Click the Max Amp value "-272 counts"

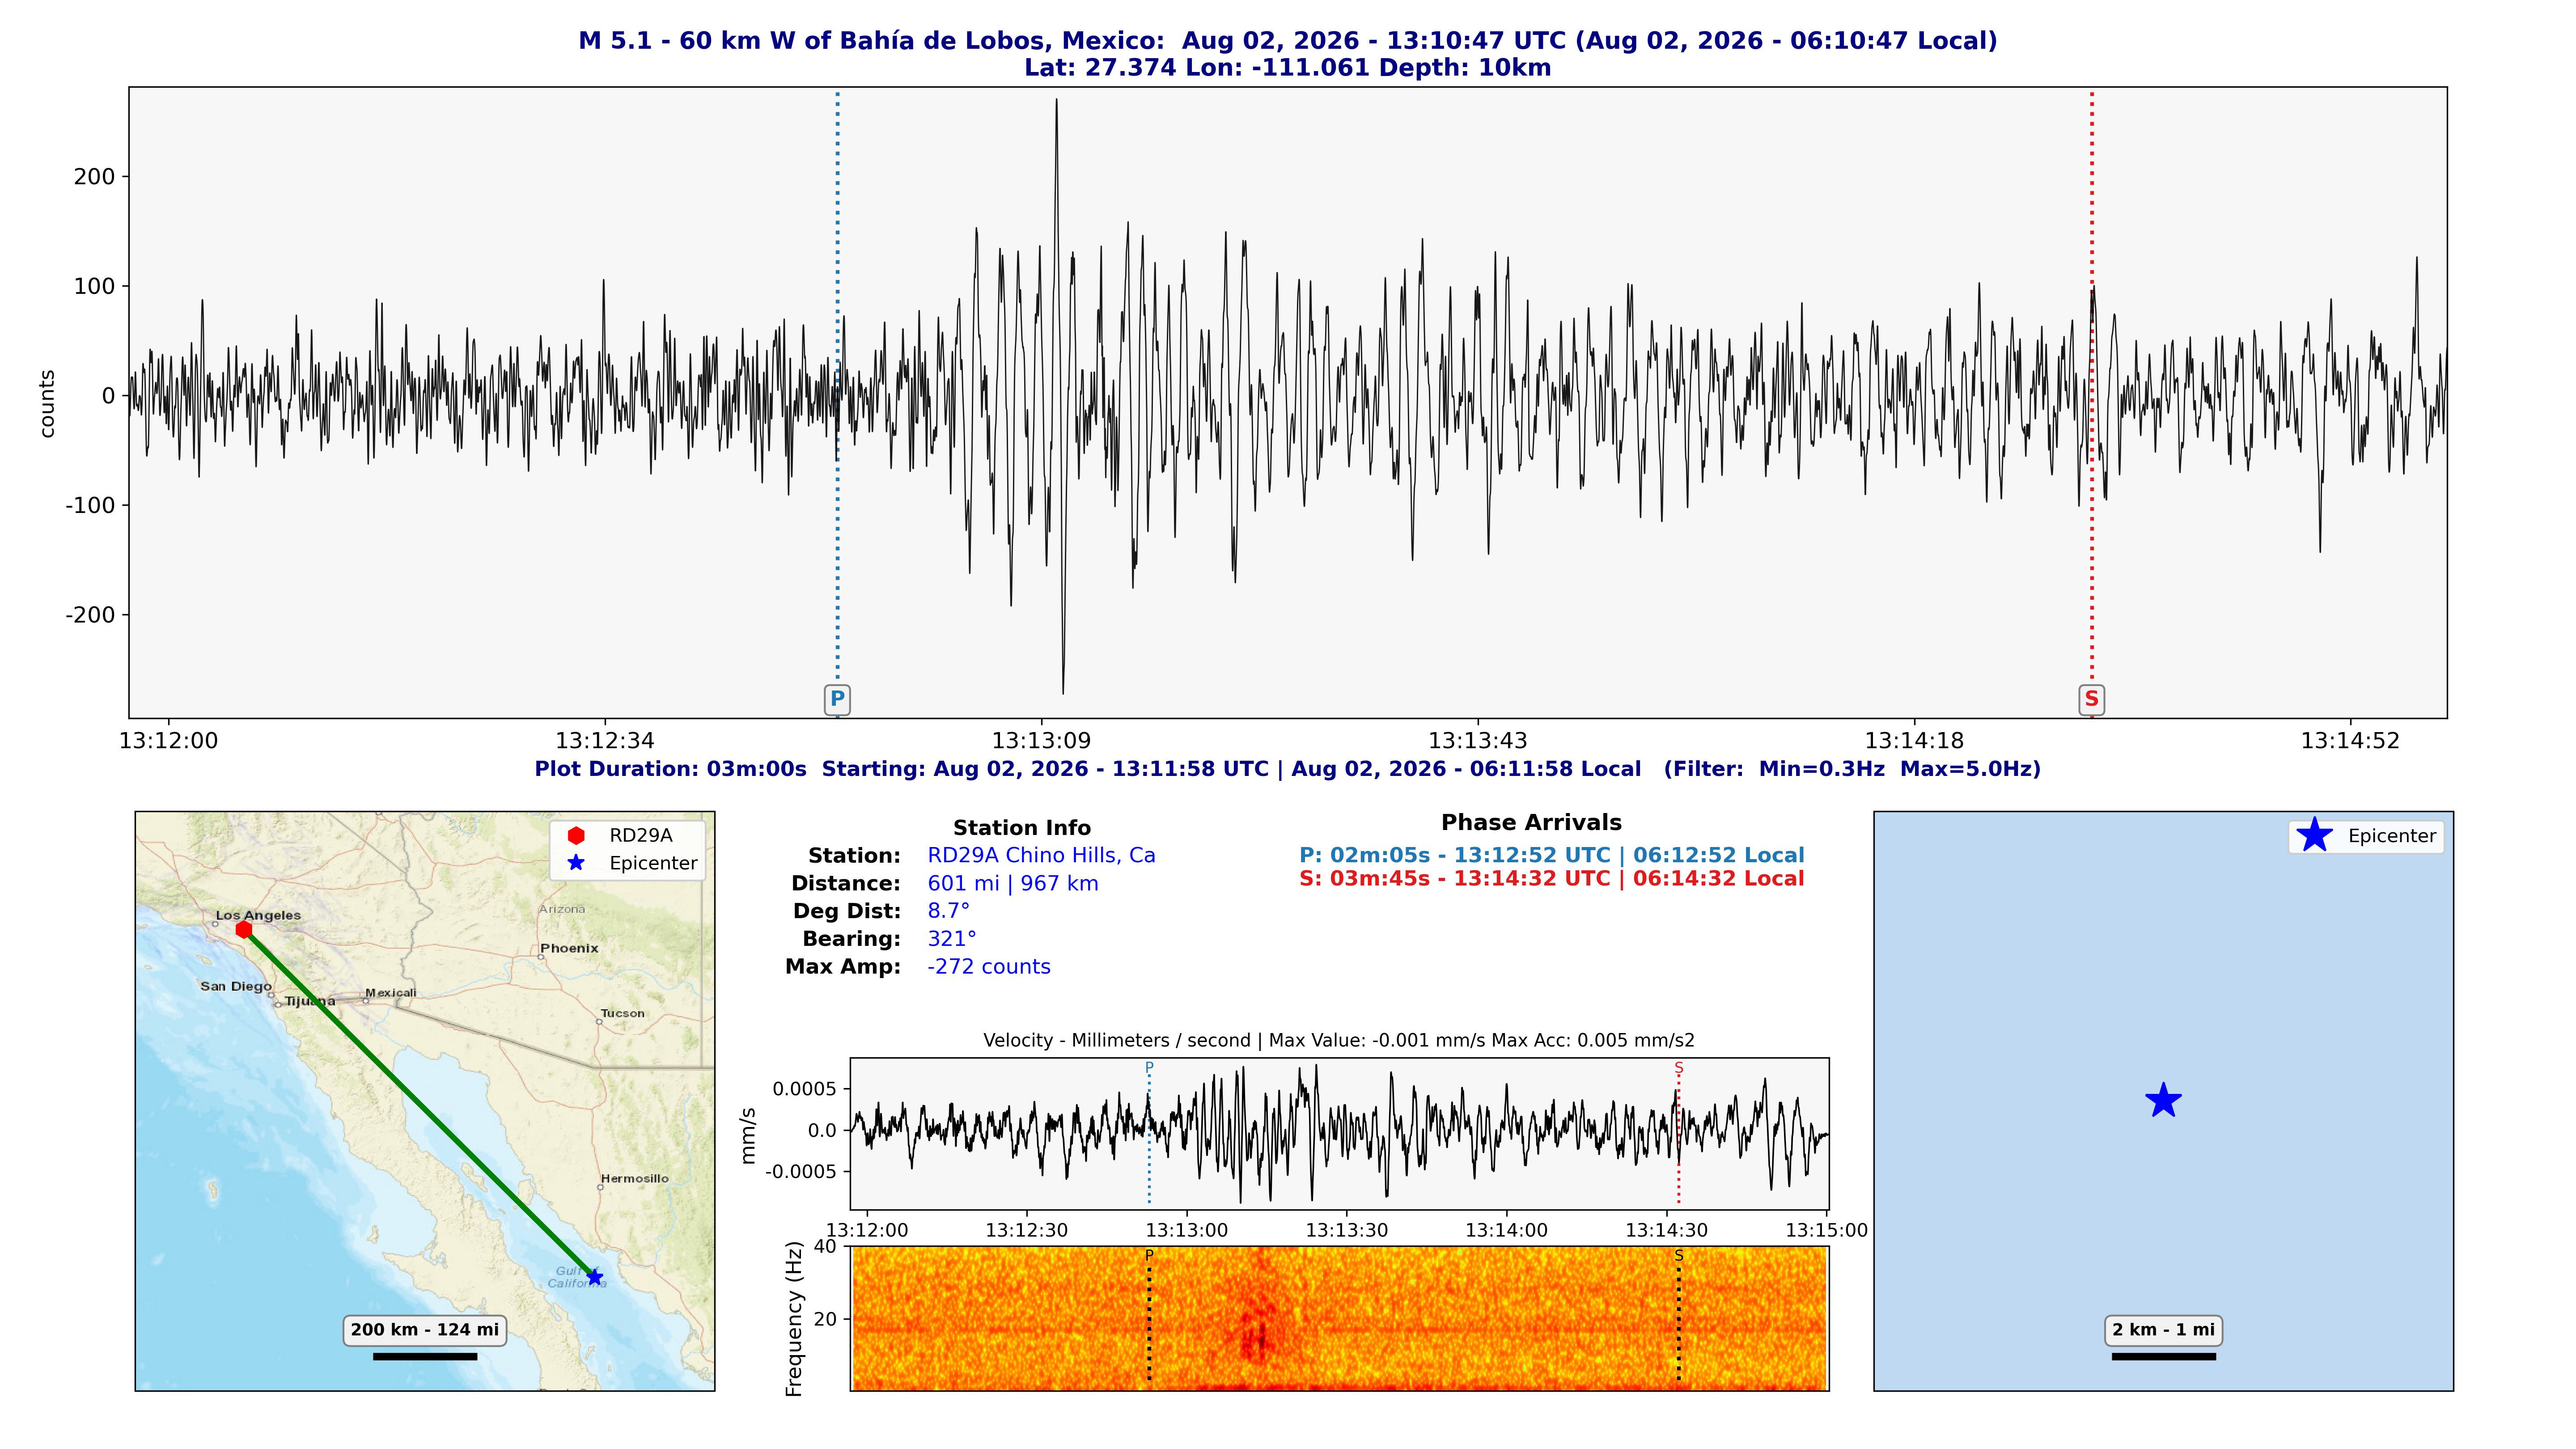click(989, 967)
